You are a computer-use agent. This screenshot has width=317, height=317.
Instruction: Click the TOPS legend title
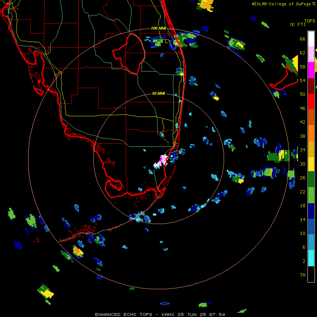[310, 21]
